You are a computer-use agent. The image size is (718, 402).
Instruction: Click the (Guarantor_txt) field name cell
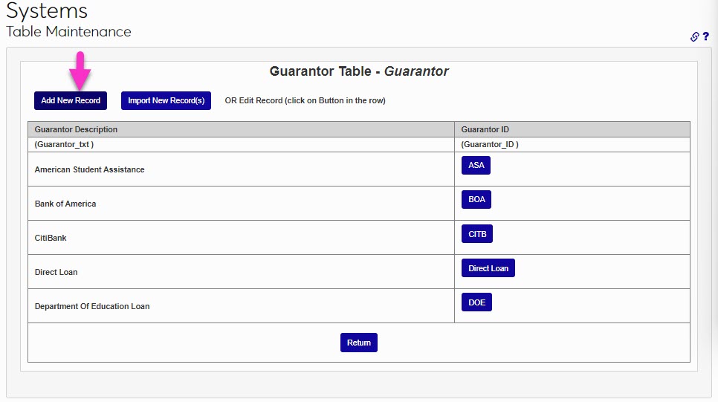coord(64,145)
